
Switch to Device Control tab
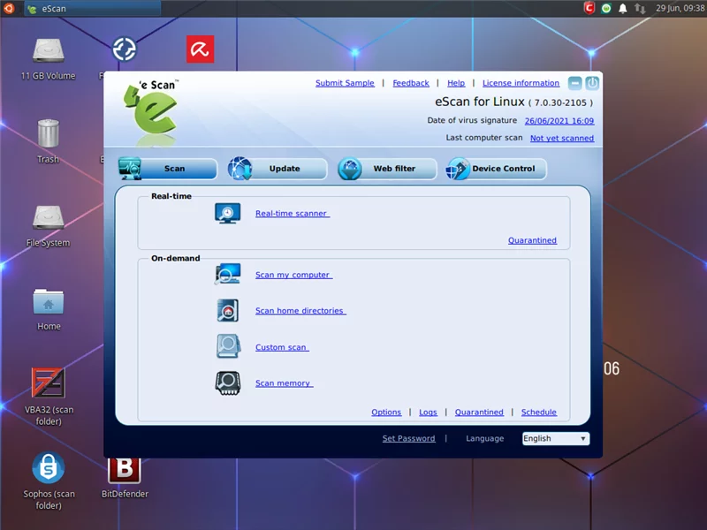click(x=497, y=169)
